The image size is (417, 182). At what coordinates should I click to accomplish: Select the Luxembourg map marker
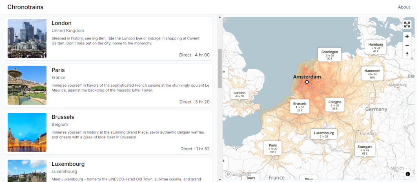[324, 134]
